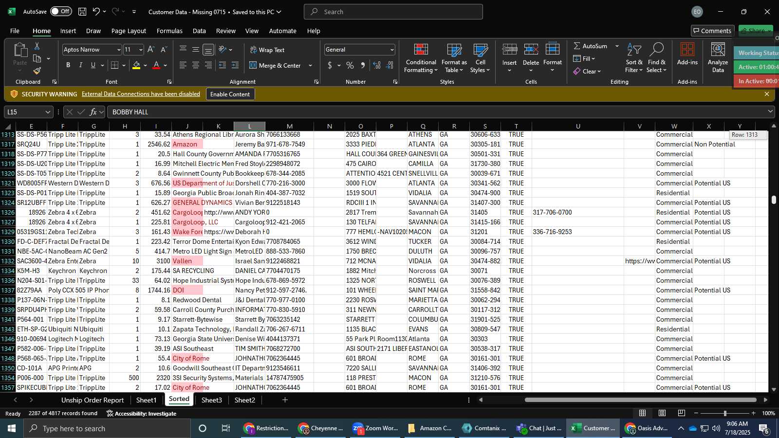Toggle AutoSave switch on

click(x=61, y=11)
